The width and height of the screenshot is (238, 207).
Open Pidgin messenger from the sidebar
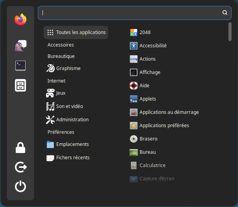coord(20,46)
